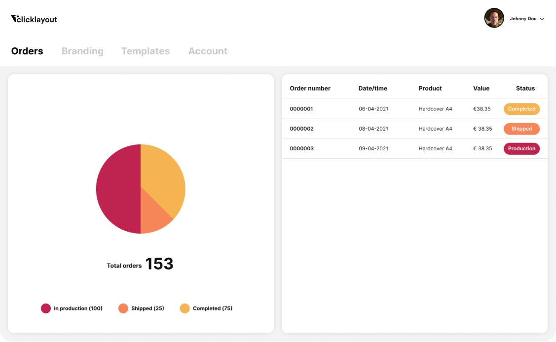Select the In production pie chart segment

[118, 189]
